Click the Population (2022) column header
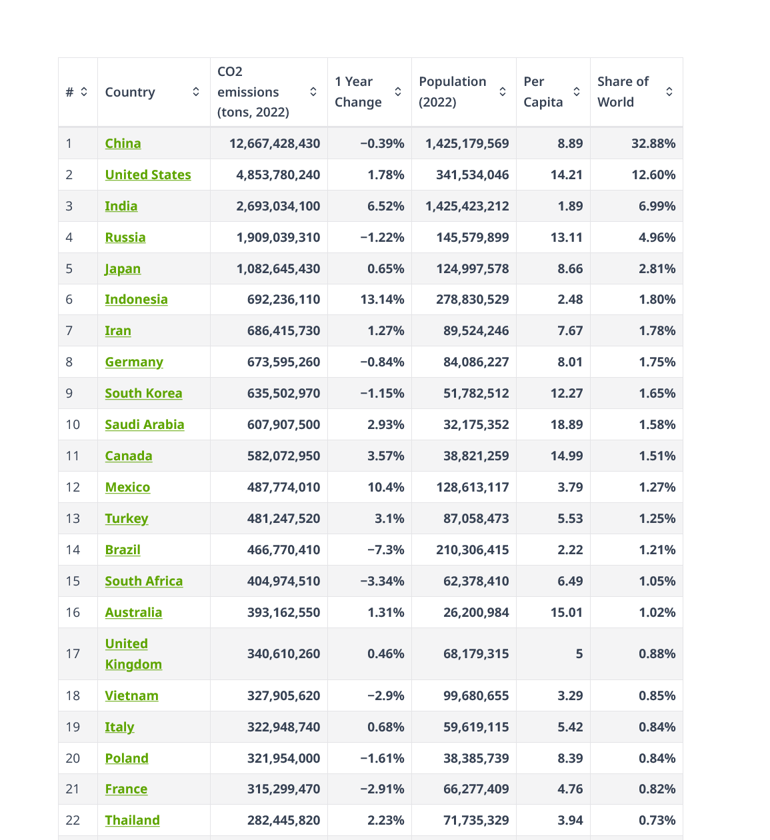Screen dimensions: 770x840 click(453, 92)
